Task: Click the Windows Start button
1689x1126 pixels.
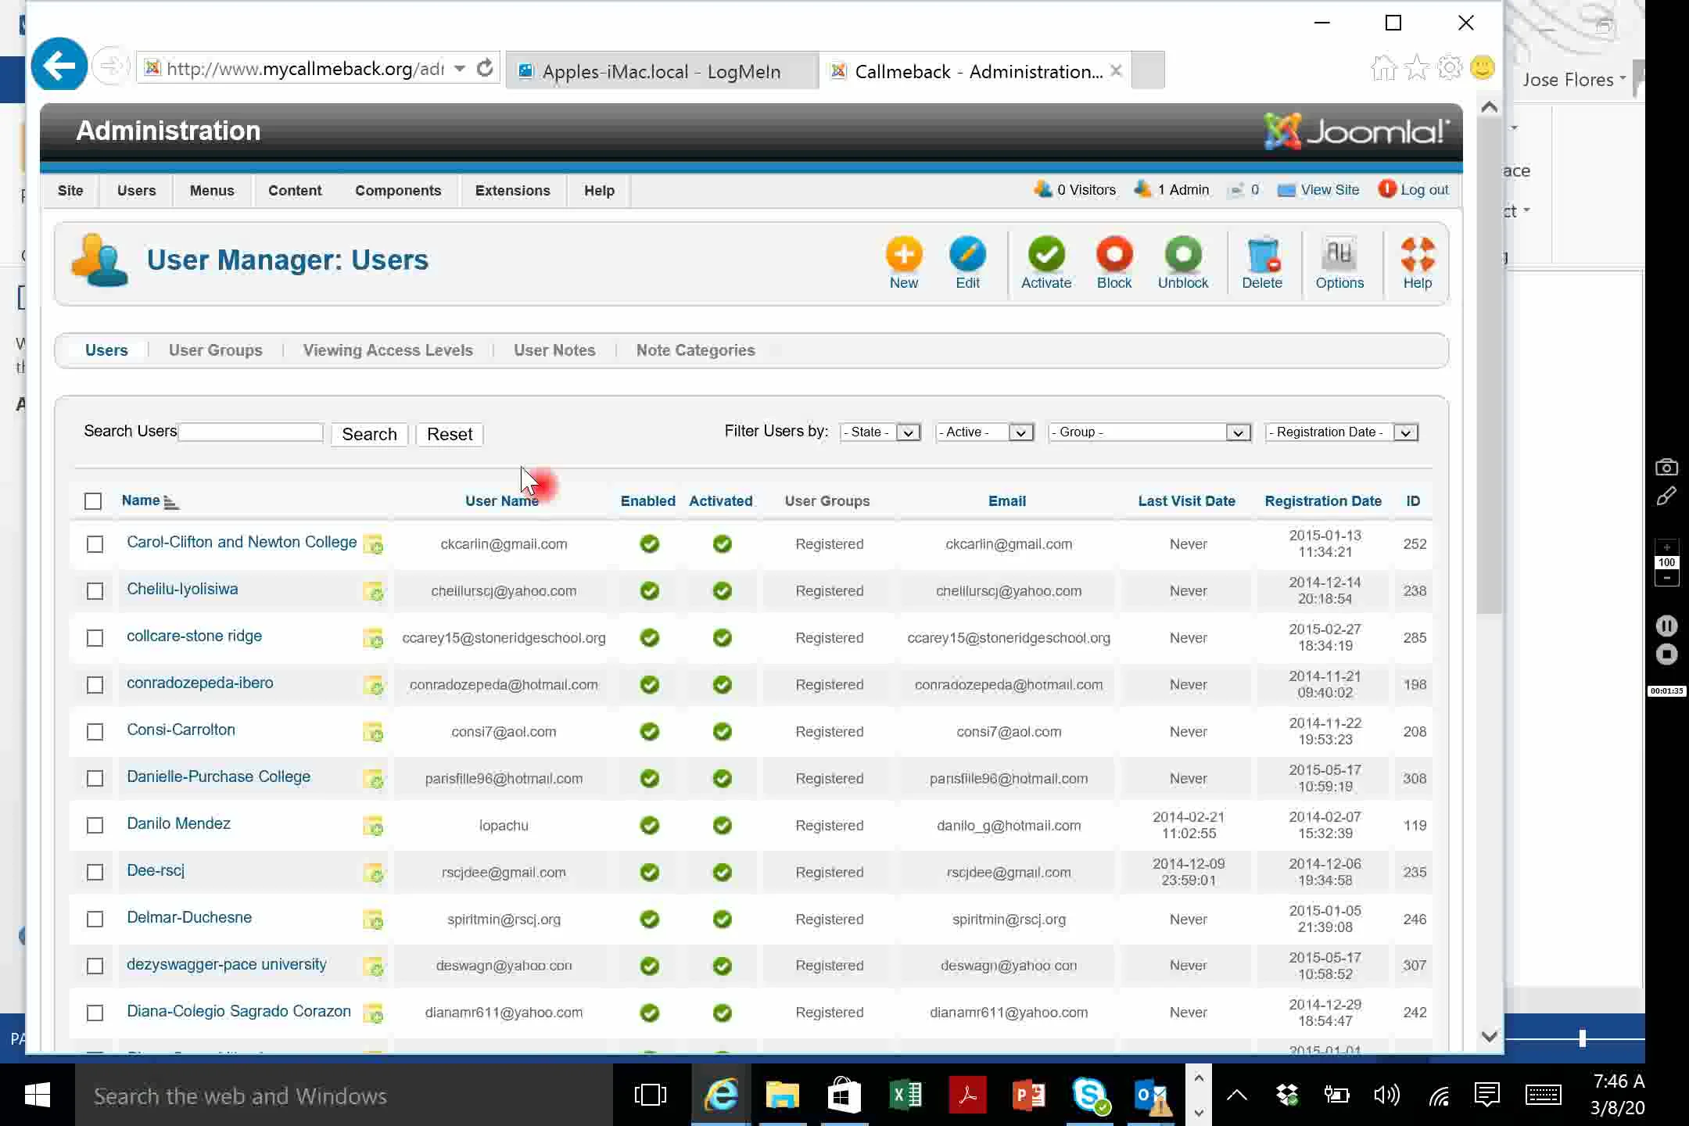Action: pos(37,1095)
